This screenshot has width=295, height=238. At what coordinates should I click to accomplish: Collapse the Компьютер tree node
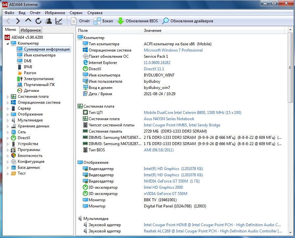8,43
